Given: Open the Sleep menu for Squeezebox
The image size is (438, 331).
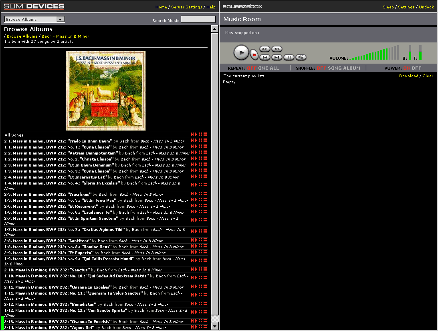Looking at the screenshot, I should [x=388, y=7].
